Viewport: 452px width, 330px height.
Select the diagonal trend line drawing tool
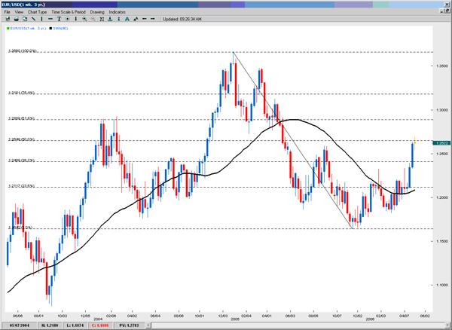(x=33, y=19)
